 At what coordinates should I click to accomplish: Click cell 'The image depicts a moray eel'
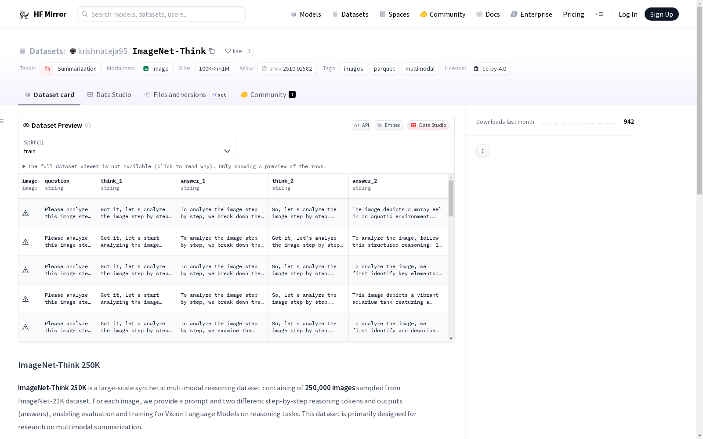398,213
